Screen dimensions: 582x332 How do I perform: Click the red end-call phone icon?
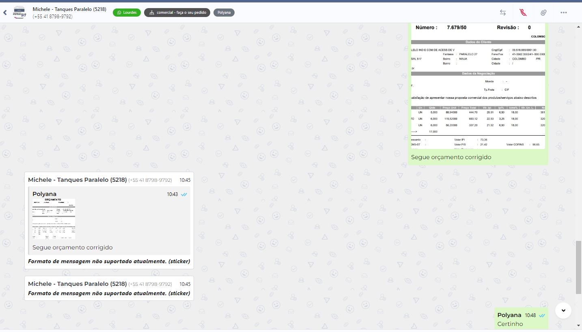[523, 13]
